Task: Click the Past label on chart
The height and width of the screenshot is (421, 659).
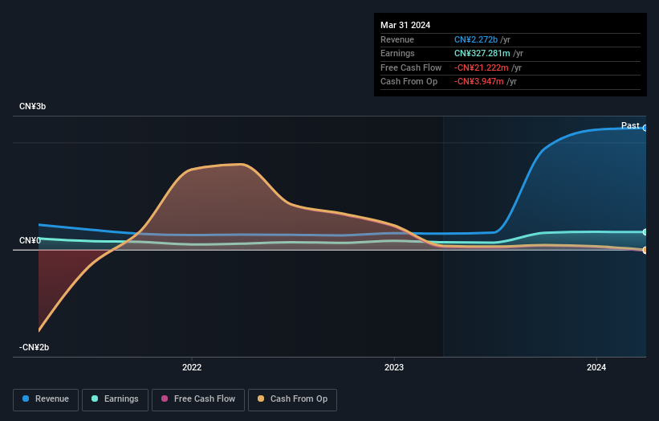Action: click(x=630, y=125)
